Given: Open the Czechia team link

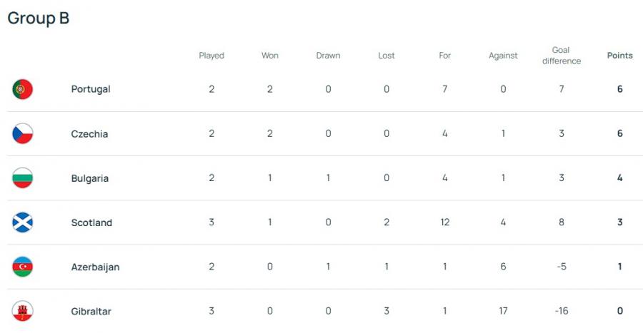Looking at the screenshot, I should pyautogui.click(x=89, y=134).
